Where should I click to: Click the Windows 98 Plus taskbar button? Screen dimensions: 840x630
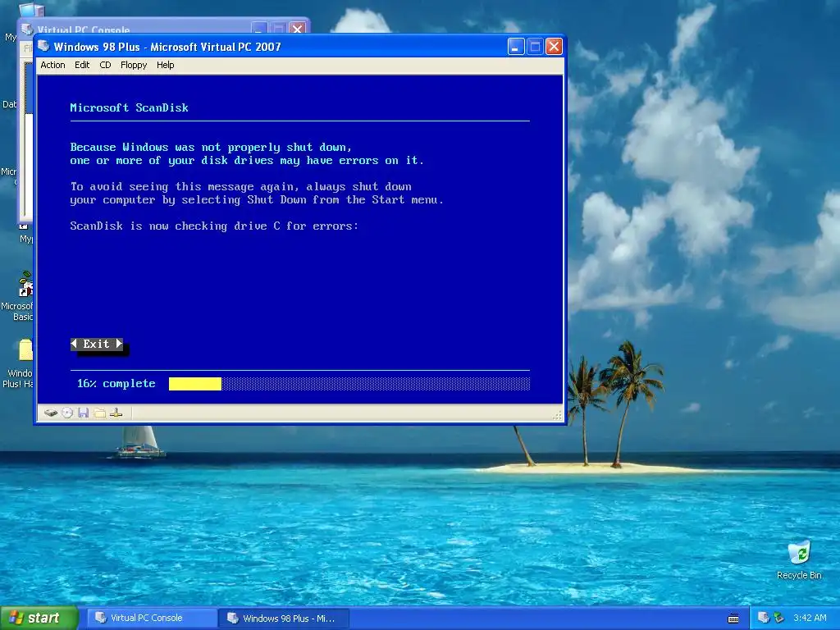tap(284, 618)
